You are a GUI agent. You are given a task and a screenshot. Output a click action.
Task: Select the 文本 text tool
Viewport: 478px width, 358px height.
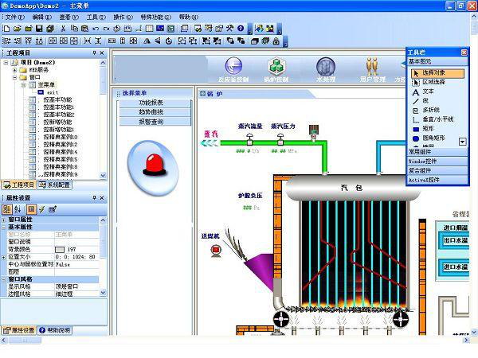pos(429,91)
